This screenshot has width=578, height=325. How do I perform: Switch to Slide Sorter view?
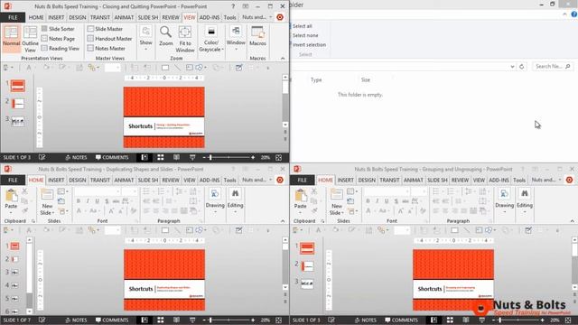(58, 29)
